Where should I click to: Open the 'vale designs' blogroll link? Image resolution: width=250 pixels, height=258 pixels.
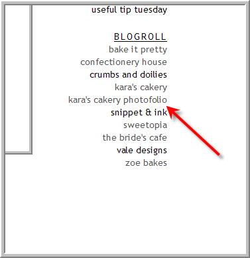[x=142, y=151]
